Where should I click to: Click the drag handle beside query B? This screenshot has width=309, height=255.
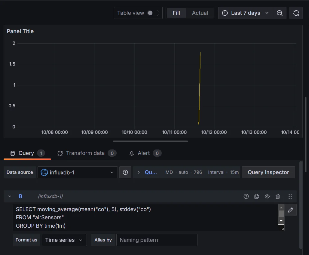tap(290, 196)
